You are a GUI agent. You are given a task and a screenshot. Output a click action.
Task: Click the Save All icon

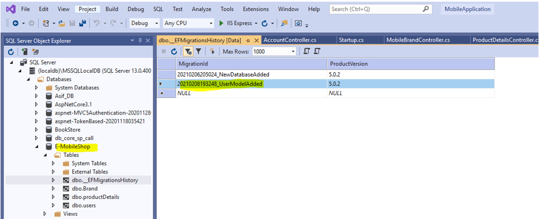pos(82,23)
